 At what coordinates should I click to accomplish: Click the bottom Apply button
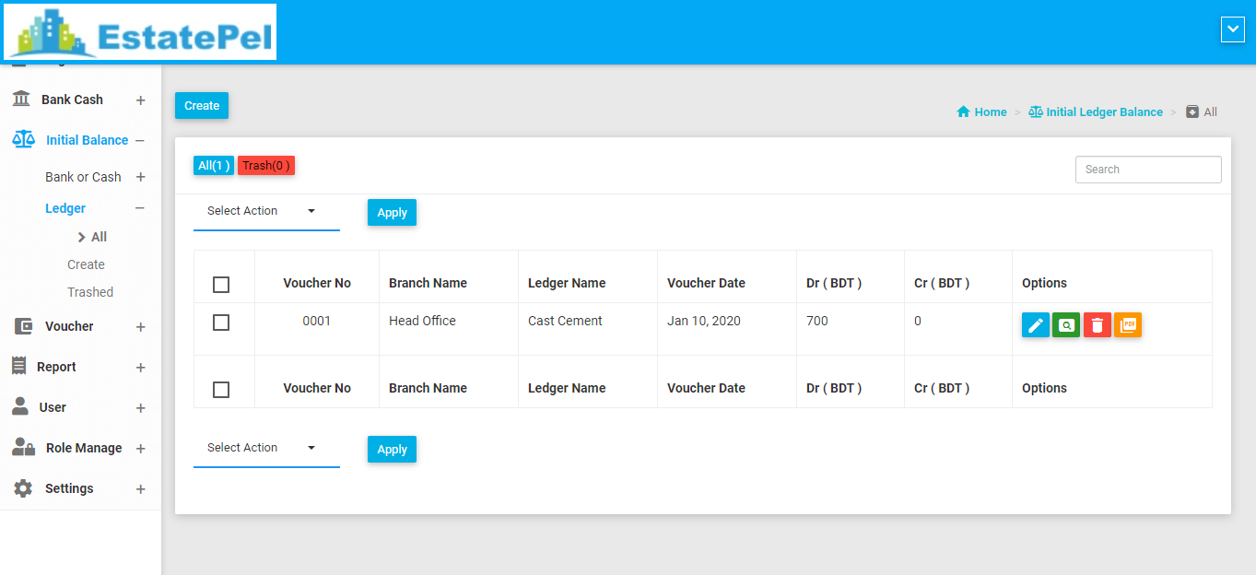(392, 450)
